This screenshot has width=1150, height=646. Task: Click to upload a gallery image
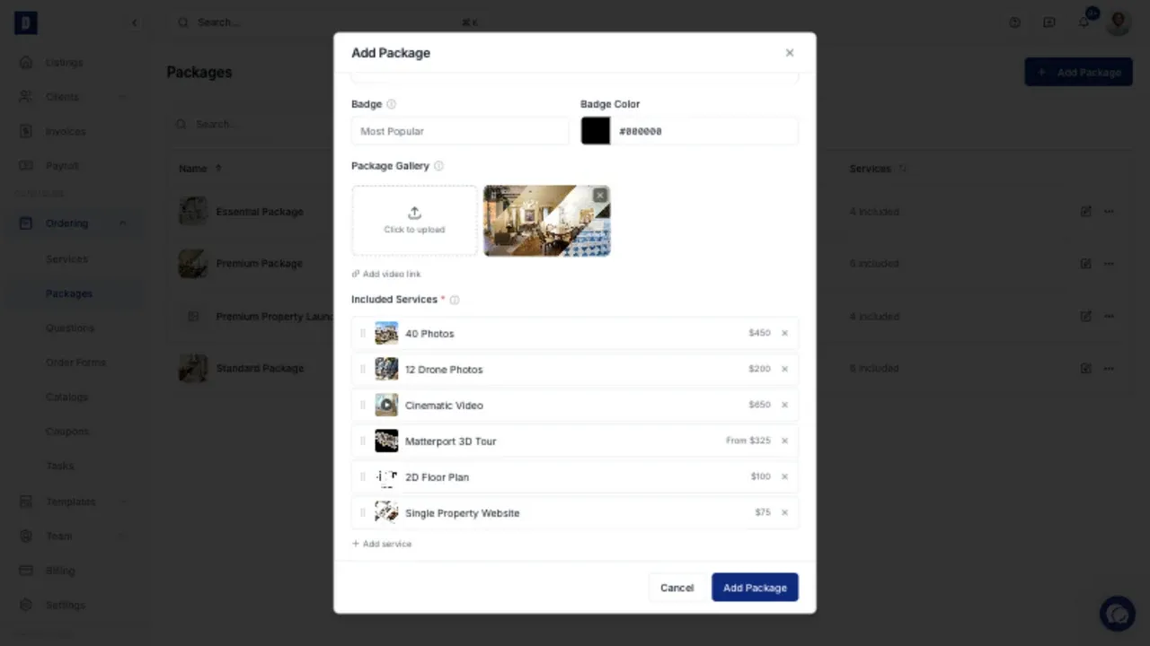(x=414, y=221)
